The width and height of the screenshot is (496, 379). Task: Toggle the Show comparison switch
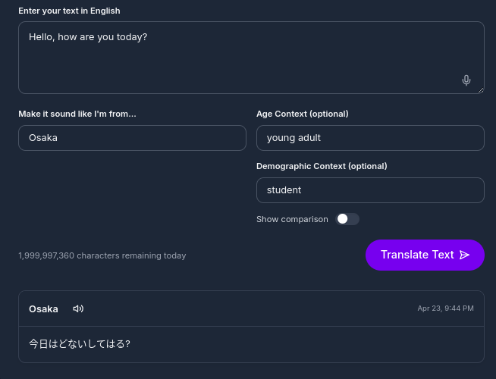coord(347,219)
